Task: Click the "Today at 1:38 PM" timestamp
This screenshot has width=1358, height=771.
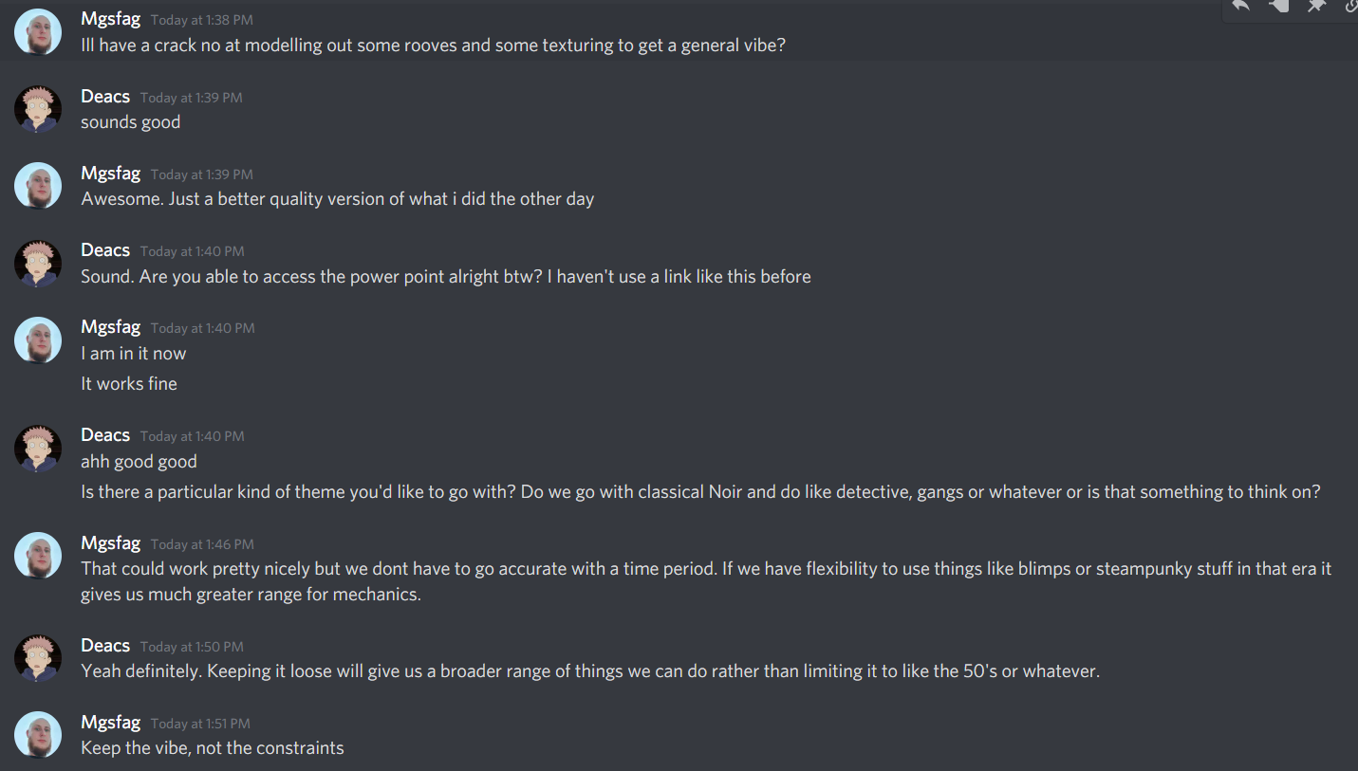Action: (201, 20)
